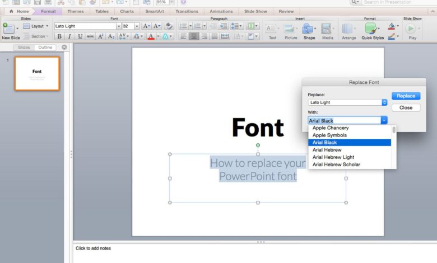Viewport: 437px width, 263px height.
Task: Click the increase font size icon
Action: click(x=146, y=26)
